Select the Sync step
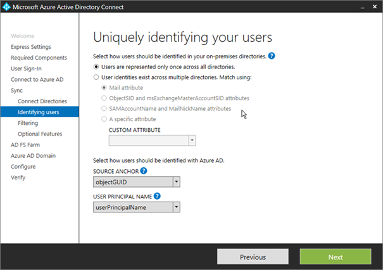The height and width of the screenshot is (270, 383). (16, 91)
